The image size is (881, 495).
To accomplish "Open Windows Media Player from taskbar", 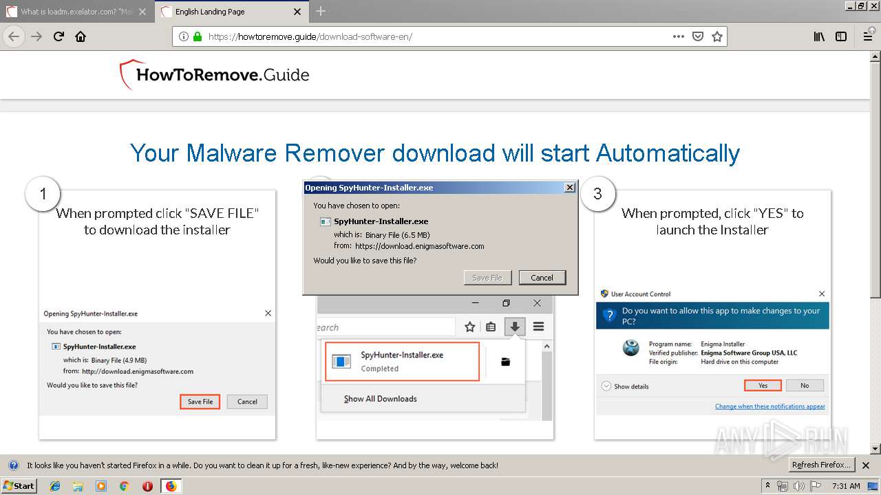I will tap(101, 486).
